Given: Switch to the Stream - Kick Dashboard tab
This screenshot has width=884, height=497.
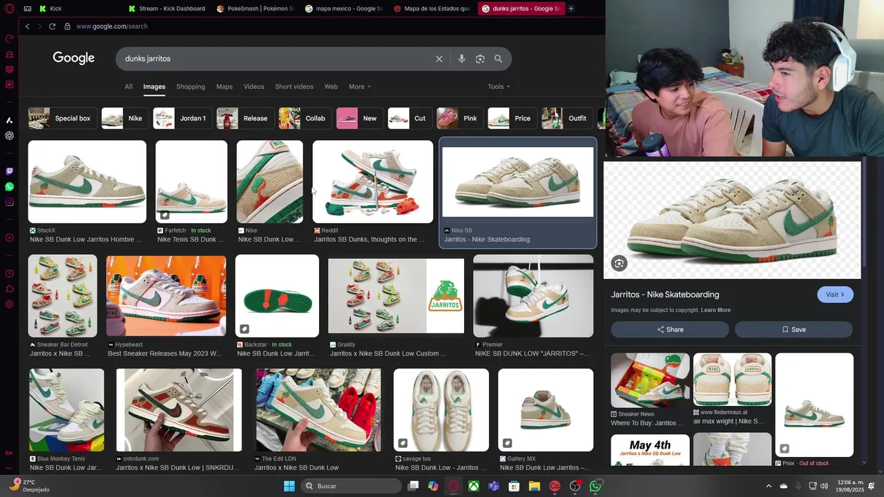Looking at the screenshot, I should pos(166,8).
